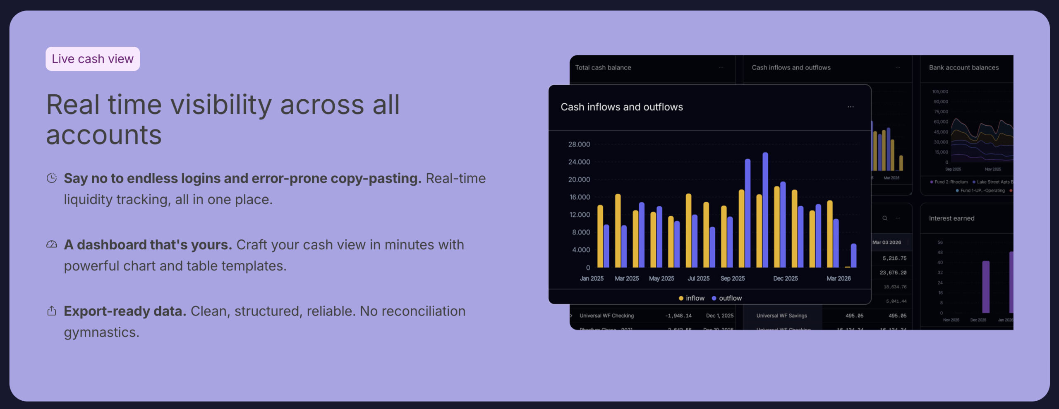Viewport: 1059px width, 409px height.
Task: Click the clock icon beside endless logins text
Action: point(52,178)
